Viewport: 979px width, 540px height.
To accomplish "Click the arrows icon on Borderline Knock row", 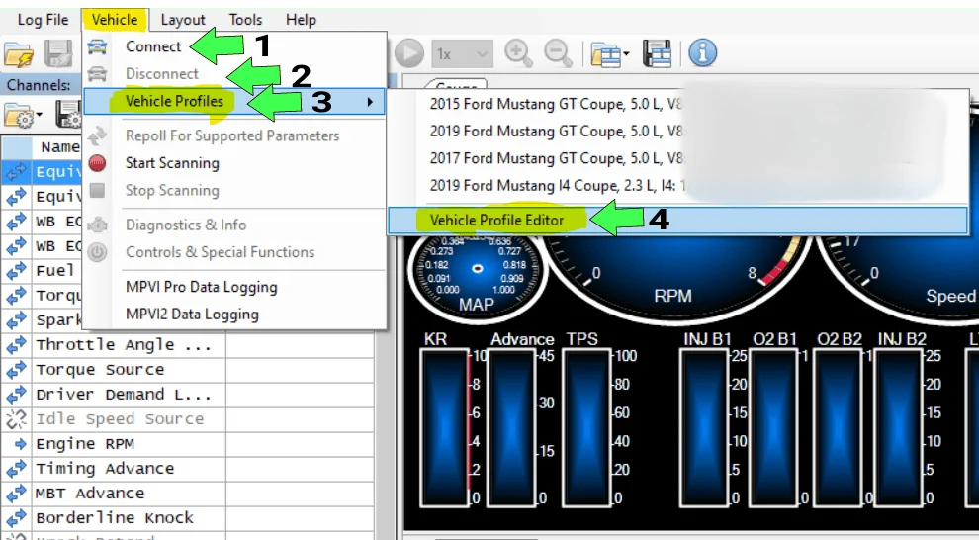I will click(17, 517).
